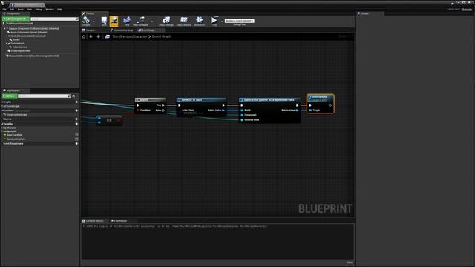Open the Window menu
Screen dimensions: 475x267
(50, 10)
